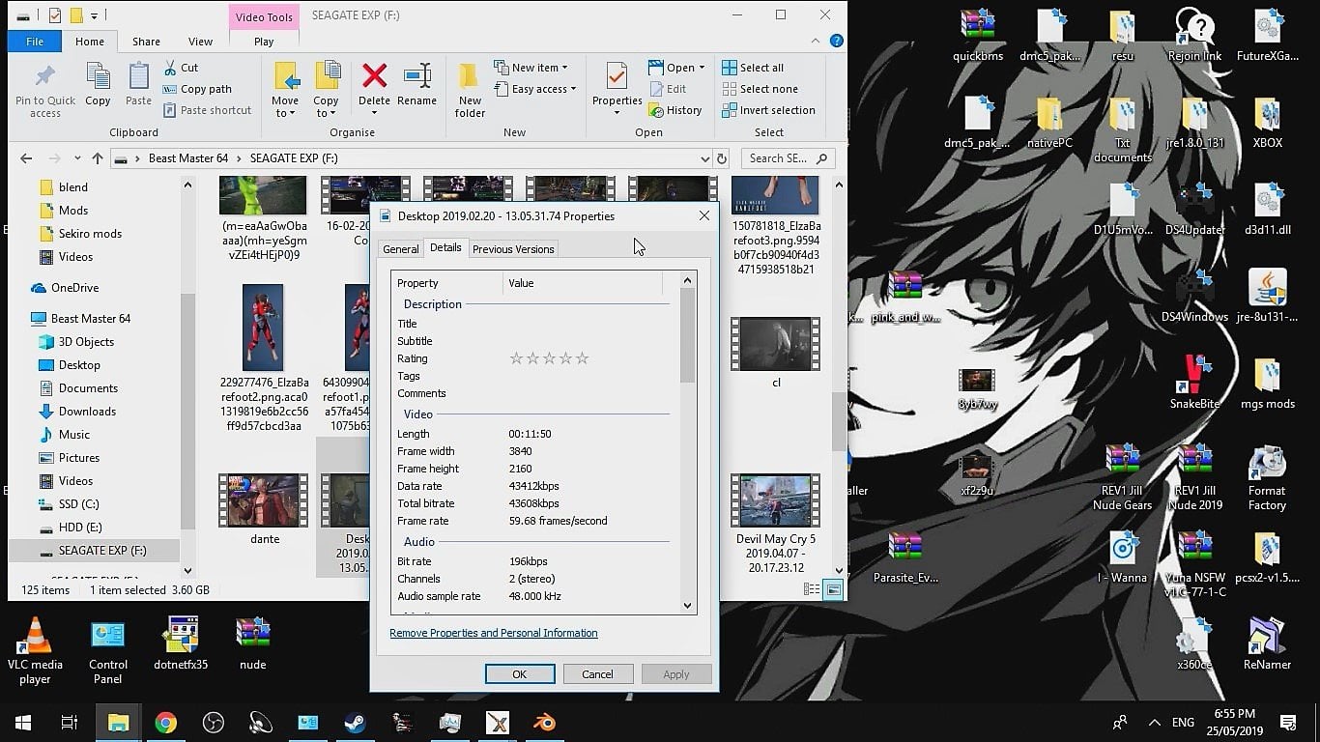Pin the item to Quick access
The width and height of the screenshot is (1320, 742).
pos(44,90)
